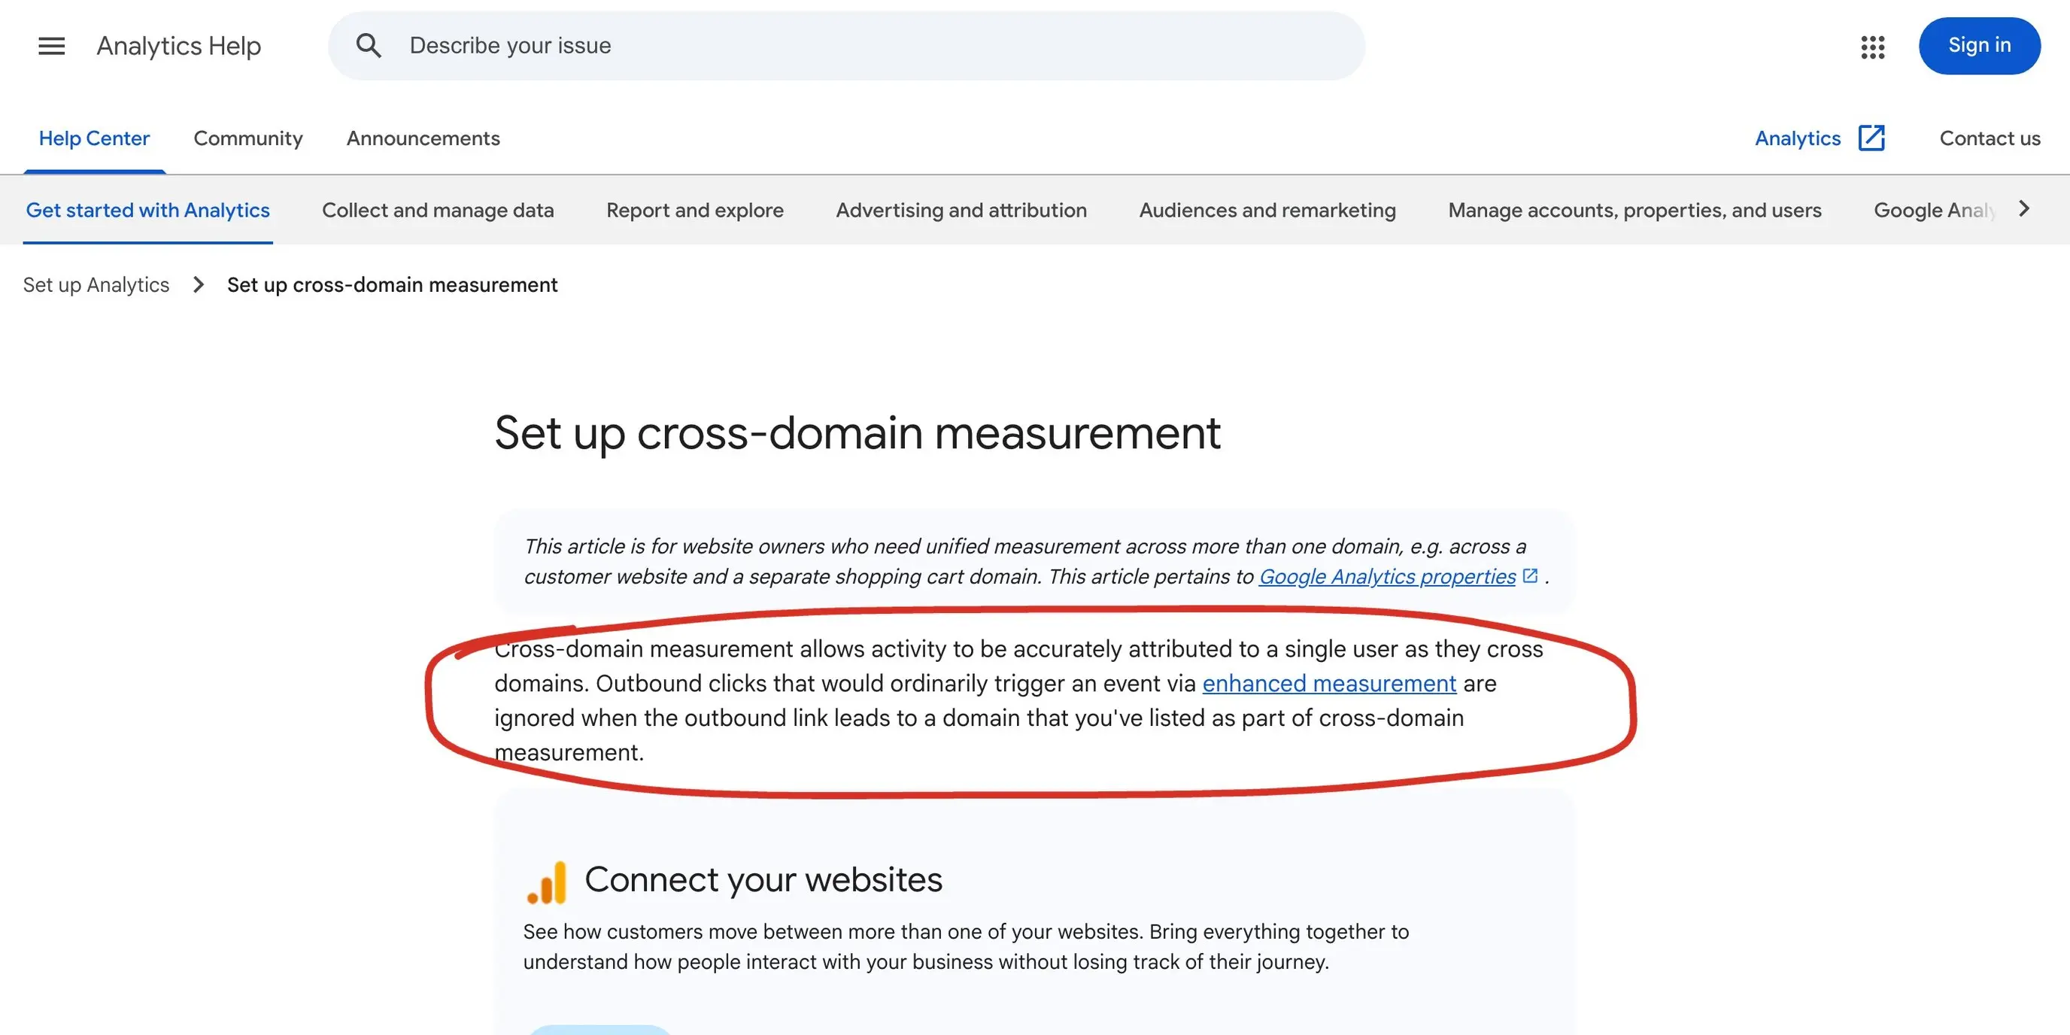Click the breadcrumb chevron separator
Image resolution: width=2070 pixels, height=1035 pixels.
[199, 285]
